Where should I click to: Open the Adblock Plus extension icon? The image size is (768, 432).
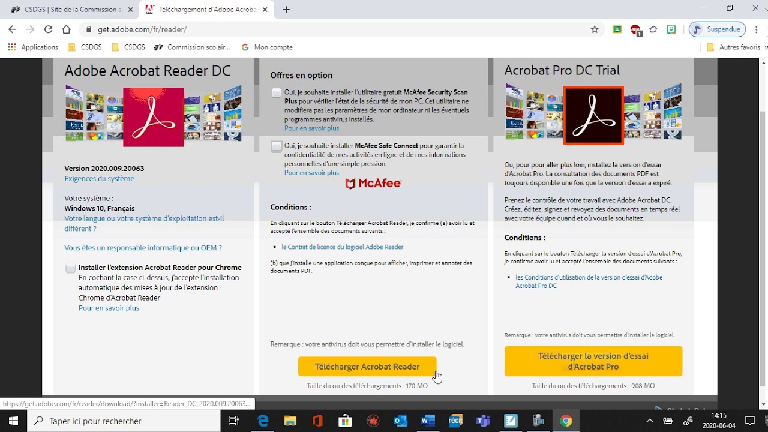(x=635, y=29)
